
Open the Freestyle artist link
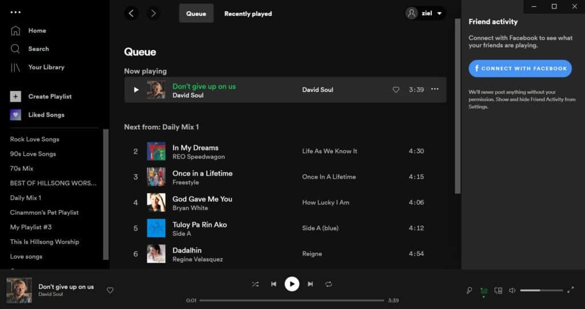tap(186, 183)
